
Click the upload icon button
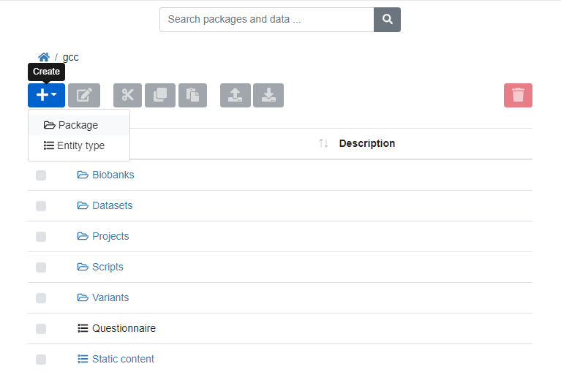coord(236,95)
